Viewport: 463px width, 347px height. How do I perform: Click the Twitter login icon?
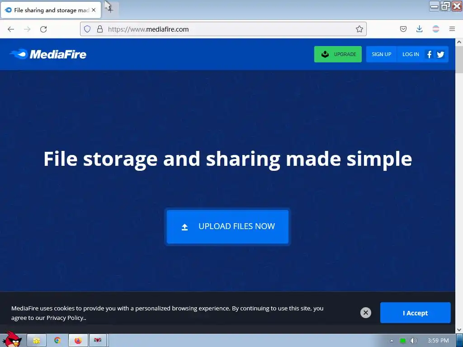(x=440, y=55)
